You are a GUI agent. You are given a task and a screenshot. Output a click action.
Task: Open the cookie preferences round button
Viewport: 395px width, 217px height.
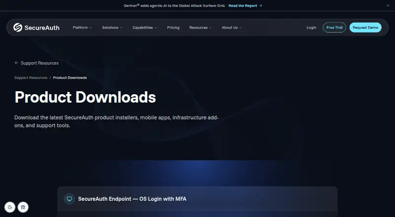tap(10, 207)
